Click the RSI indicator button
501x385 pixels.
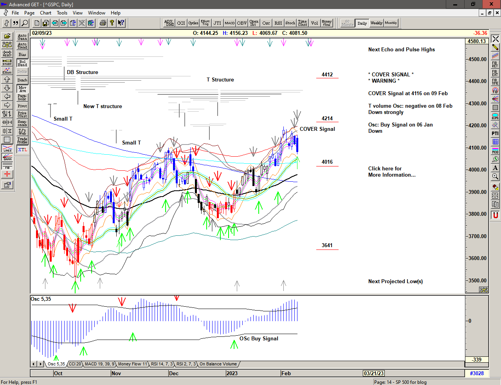(278, 23)
